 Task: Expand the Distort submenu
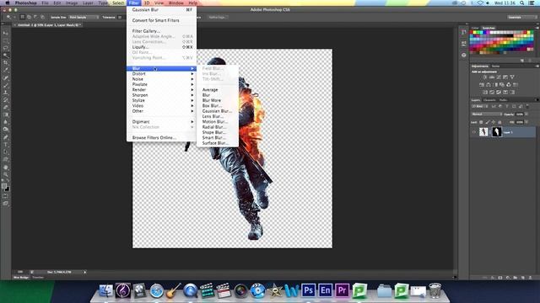(161, 74)
